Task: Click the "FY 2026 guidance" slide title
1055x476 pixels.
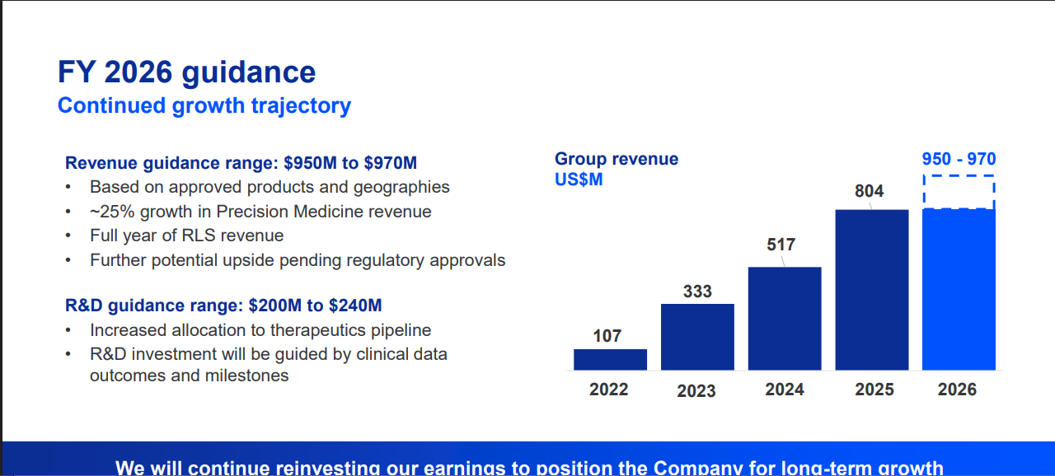Action: click(x=186, y=72)
